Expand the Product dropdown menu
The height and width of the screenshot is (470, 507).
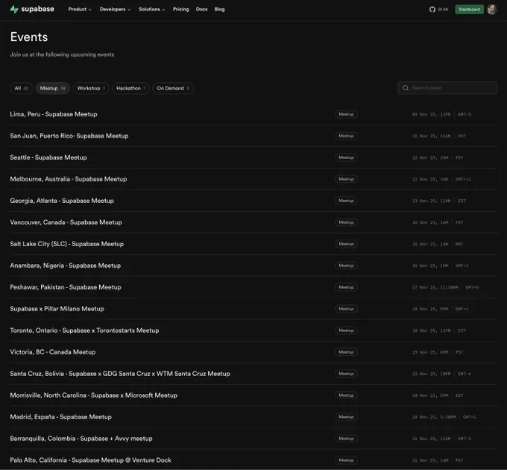click(x=80, y=10)
